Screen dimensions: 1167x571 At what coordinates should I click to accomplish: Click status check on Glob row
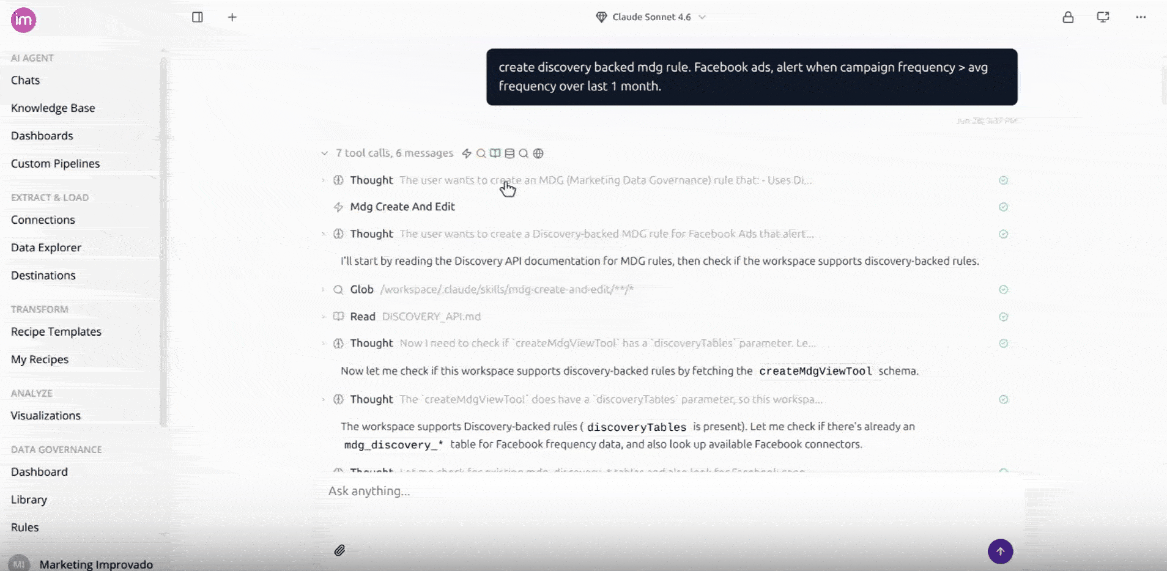[x=1003, y=290]
